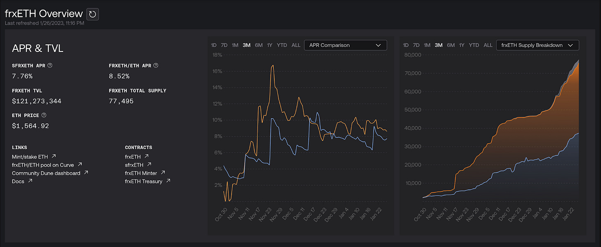This screenshot has width=601, height=247.
Task: Open the Docs link
Action: 18,181
